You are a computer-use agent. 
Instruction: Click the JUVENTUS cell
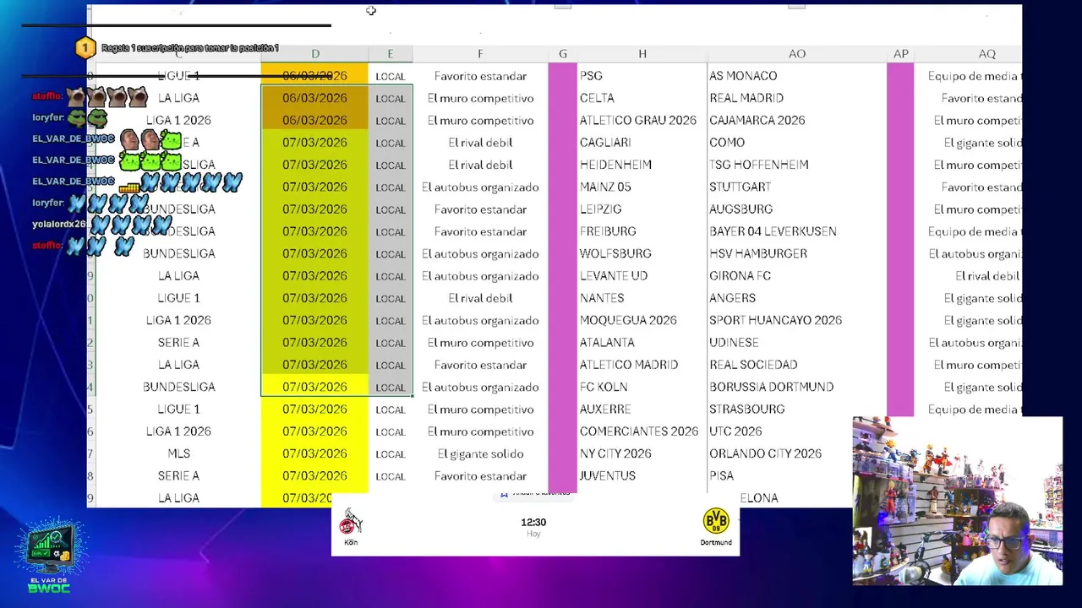tap(642, 476)
